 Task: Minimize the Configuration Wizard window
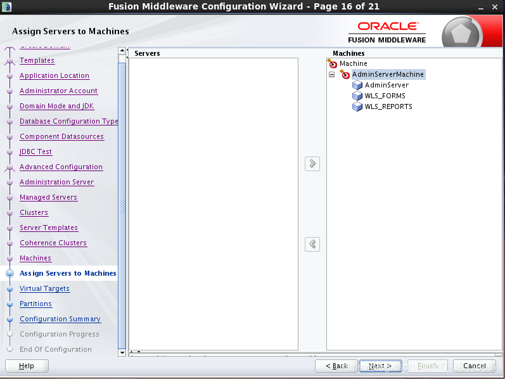[481, 7]
